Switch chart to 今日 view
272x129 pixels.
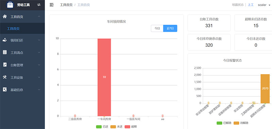(157, 28)
